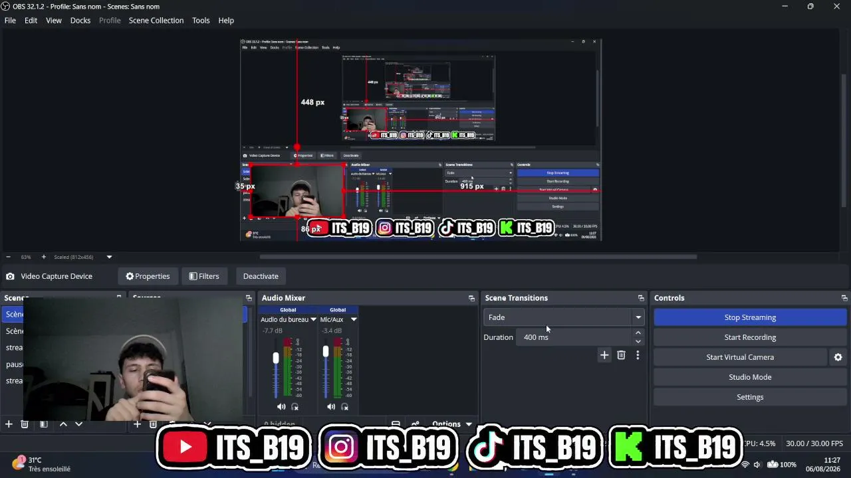Viewport: 851px width, 478px height.
Task: Open the Audio Mixer Options dropdown
Action: pos(452,424)
